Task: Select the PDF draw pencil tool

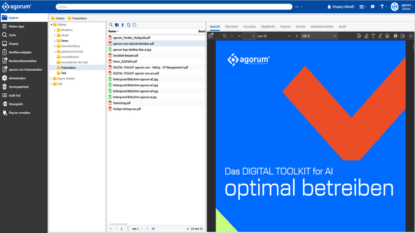Action: click(380, 36)
